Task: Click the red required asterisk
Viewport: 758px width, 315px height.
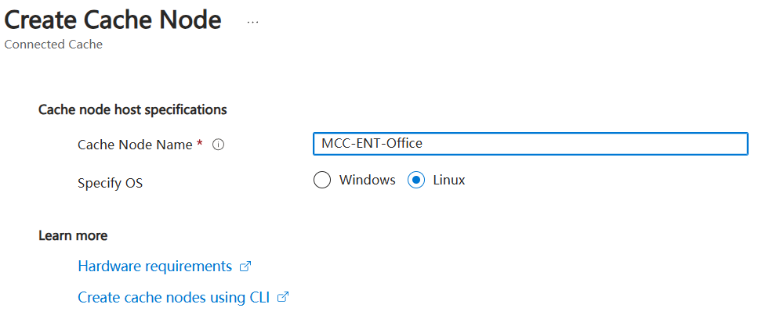Action: (200, 143)
